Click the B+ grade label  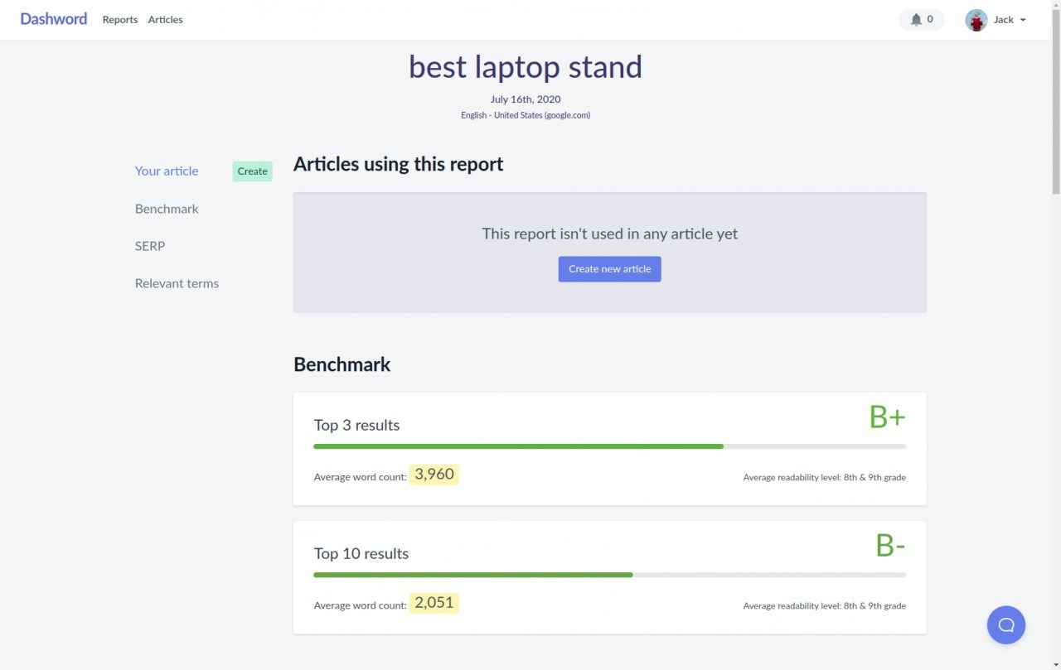click(887, 417)
